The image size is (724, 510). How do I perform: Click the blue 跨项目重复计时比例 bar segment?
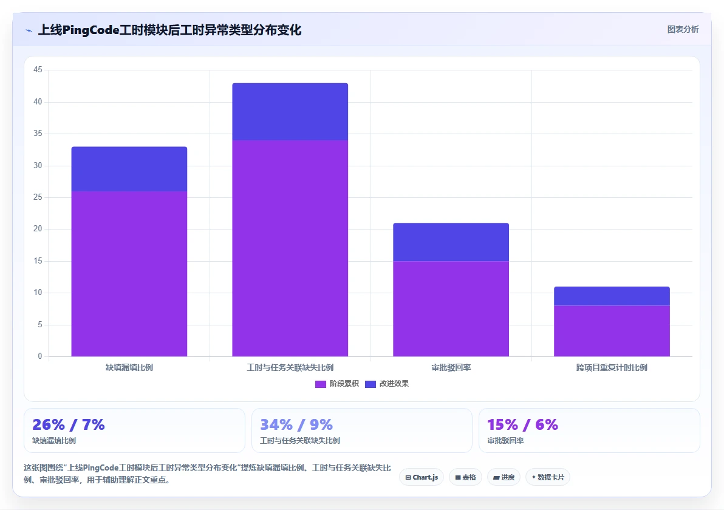click(x=612, y=296)
